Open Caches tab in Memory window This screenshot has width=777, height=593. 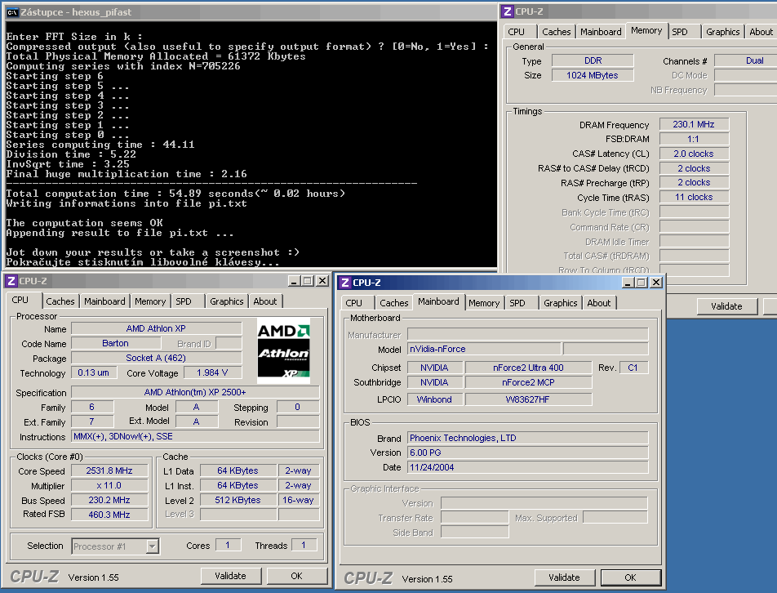coord(557,32)
